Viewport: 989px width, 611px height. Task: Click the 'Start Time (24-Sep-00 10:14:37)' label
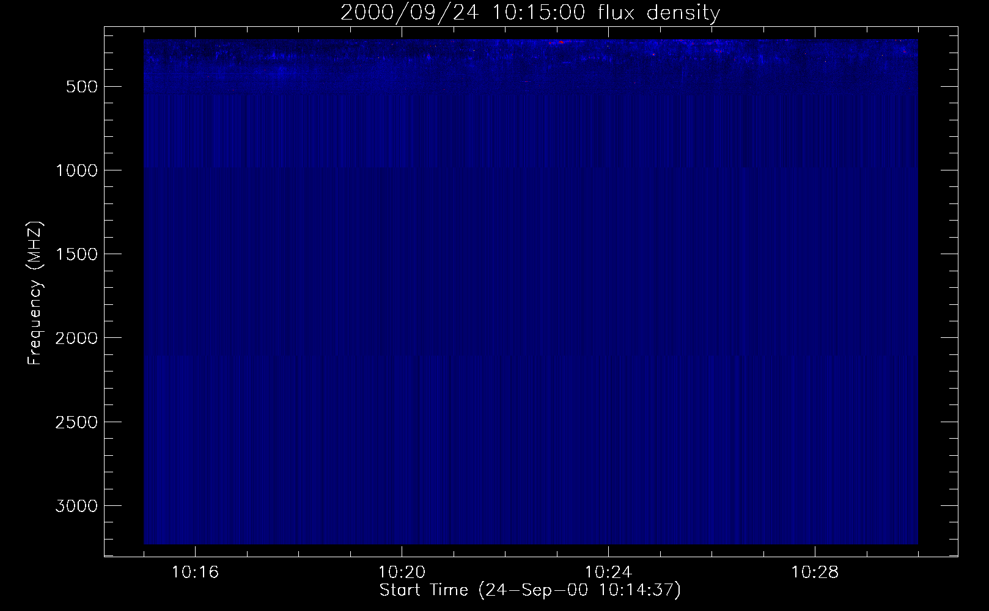(530, 590)
